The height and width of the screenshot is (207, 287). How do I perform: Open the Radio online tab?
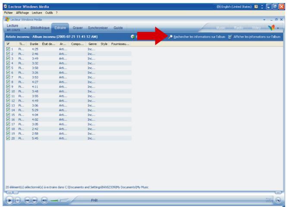click(238, 28)
